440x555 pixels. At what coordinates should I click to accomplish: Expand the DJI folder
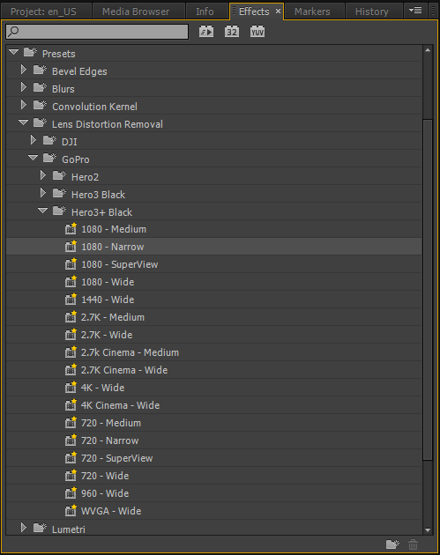(x=33, y=140)
